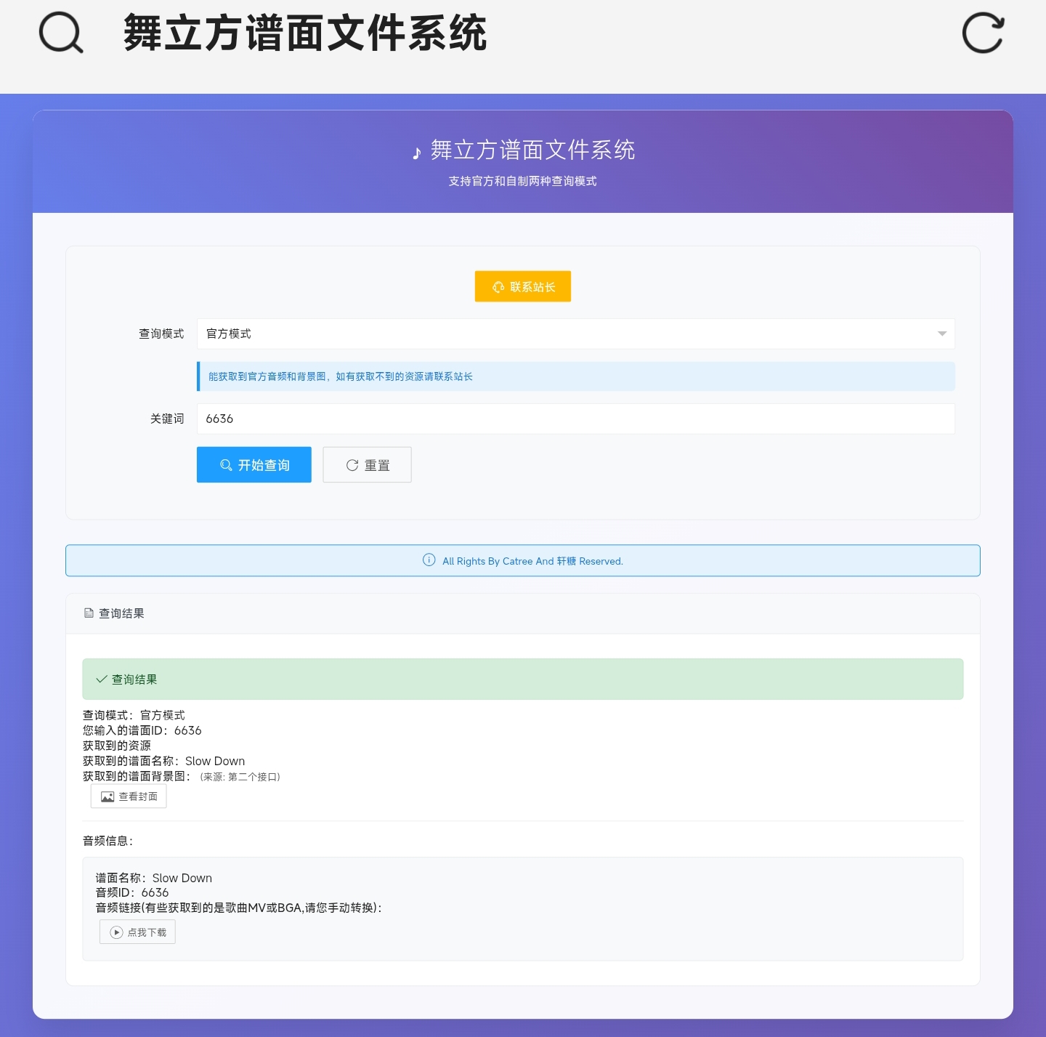Click the refresh icon in top bar

tap(983, 33)
